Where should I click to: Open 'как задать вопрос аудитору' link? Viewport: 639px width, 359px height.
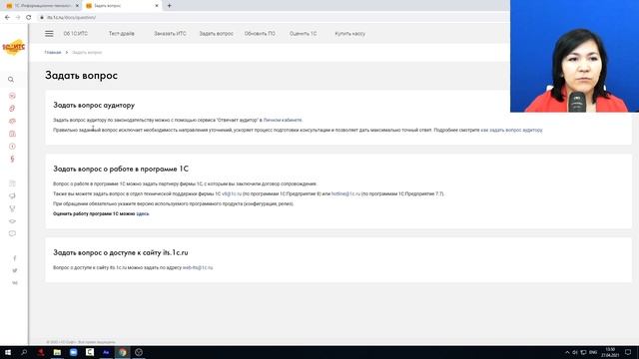511,131
